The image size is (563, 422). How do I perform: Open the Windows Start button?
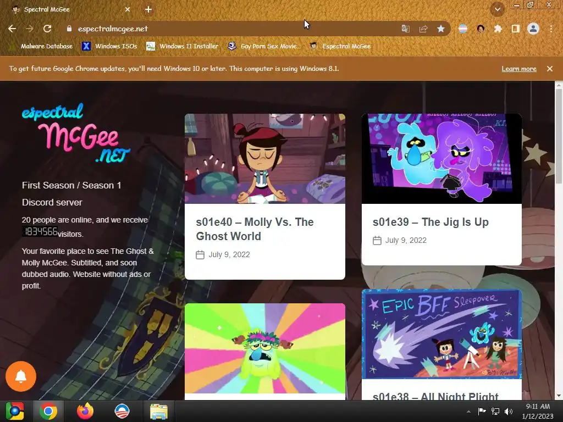coord(15,411)
